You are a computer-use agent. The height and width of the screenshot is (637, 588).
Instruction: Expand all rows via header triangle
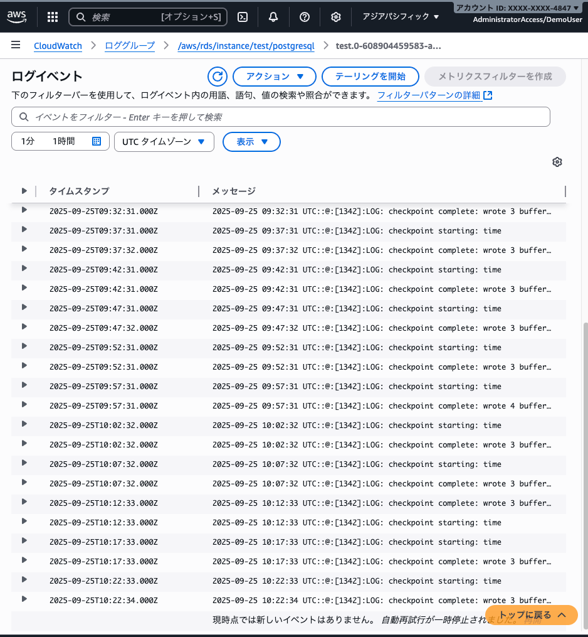[x=24, y=191]
